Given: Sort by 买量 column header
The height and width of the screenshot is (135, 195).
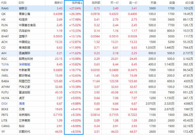Looking at the screenshot, I should click(x=153, y=3).
